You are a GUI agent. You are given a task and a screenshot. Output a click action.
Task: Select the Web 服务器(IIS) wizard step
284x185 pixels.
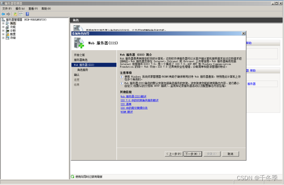(94, 65)
